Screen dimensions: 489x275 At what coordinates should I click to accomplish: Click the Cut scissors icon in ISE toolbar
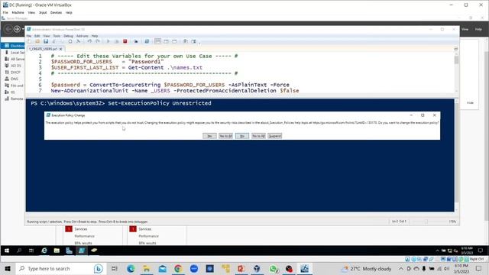54,41
